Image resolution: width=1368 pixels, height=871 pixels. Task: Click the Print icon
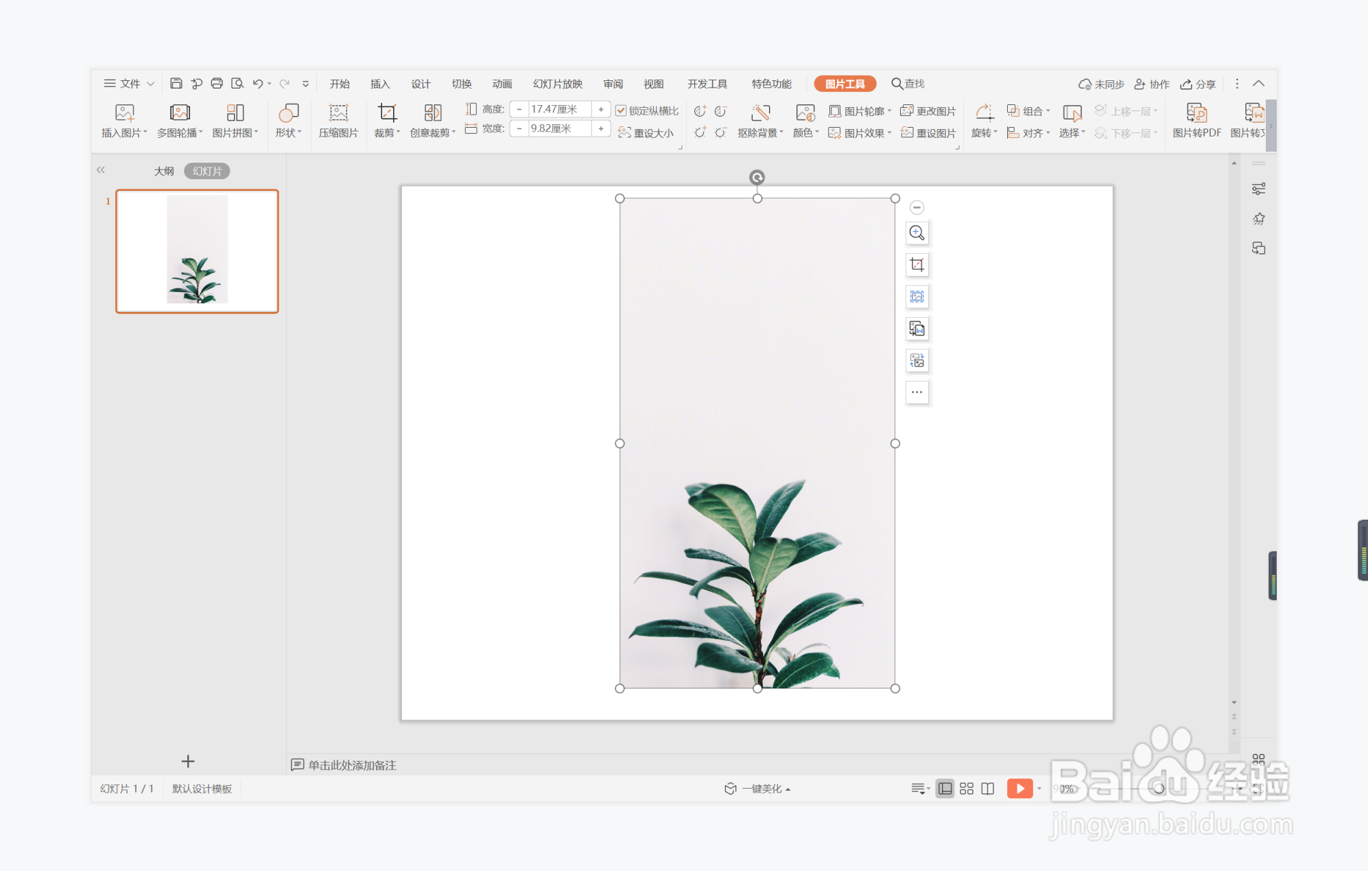(x=217, y=84)
